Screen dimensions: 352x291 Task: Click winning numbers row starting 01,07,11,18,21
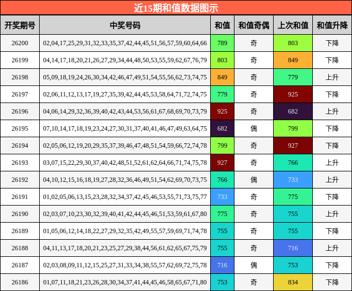[125, 282]
